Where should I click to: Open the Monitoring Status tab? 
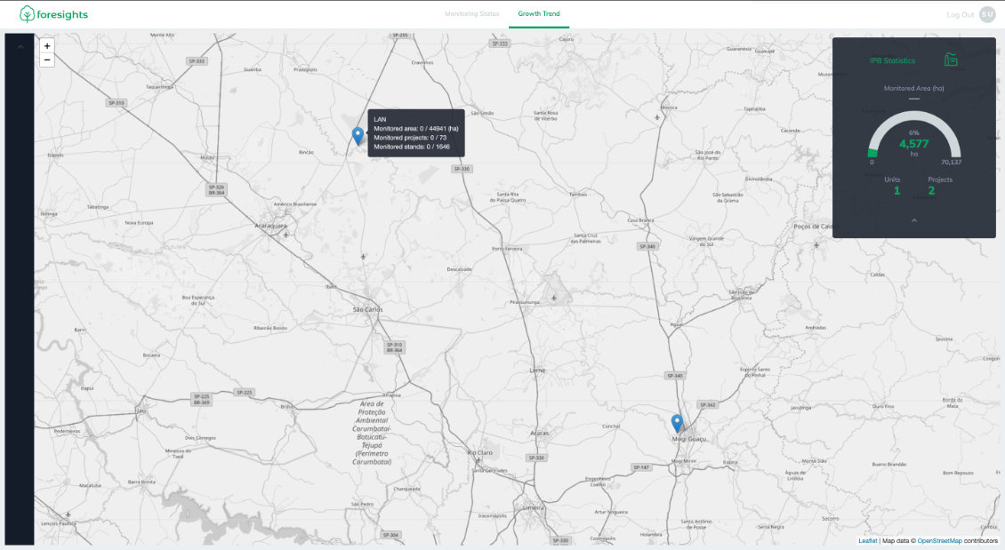coord(471,13)
